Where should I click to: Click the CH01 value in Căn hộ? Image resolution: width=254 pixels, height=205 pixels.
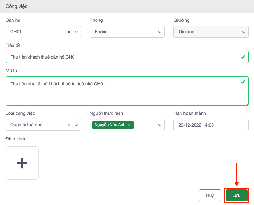pyautogui.click(x=16, y=32)
